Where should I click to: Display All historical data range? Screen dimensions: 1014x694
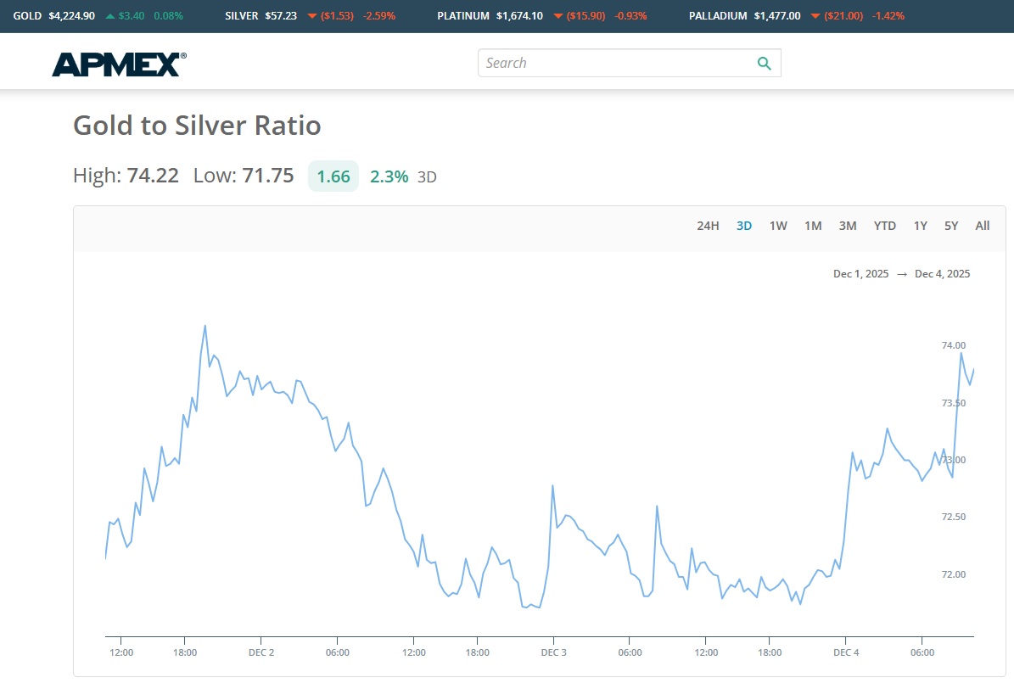tap(983, 226)
